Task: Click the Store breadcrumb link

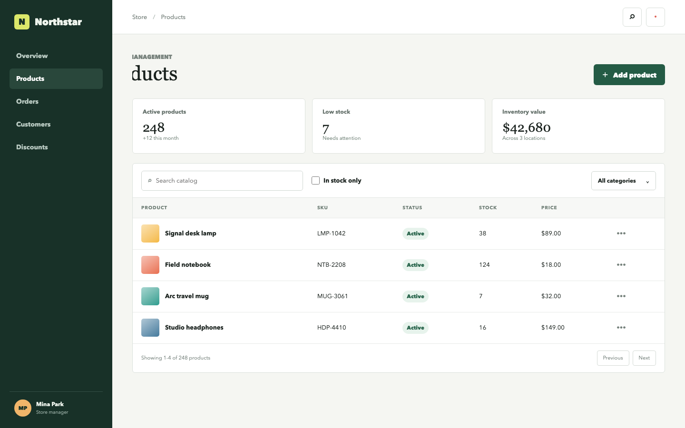Action: (139, 17)
